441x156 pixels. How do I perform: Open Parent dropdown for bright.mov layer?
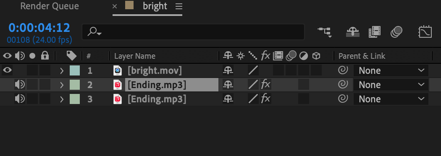tap(391, 70)
